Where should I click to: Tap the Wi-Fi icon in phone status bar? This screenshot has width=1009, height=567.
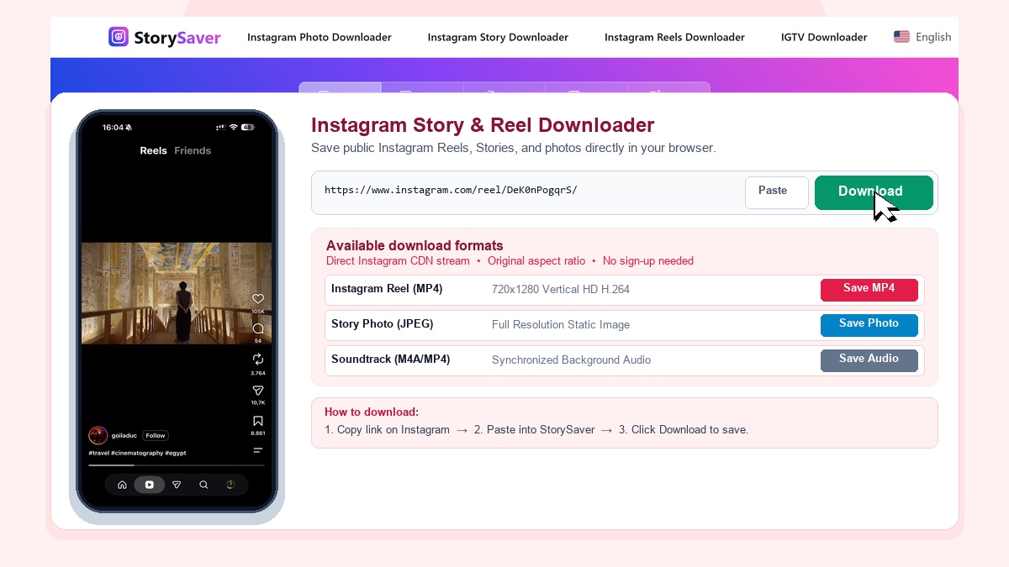point(233,128)
